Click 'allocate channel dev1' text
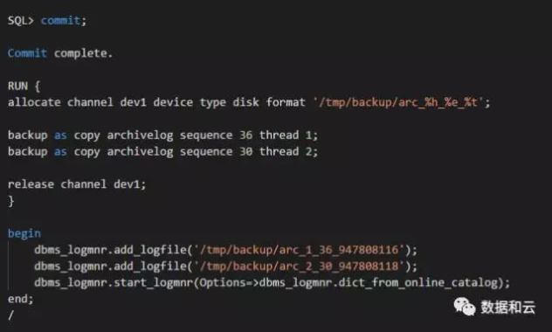 pyautogui.click(x=77, y=102)
